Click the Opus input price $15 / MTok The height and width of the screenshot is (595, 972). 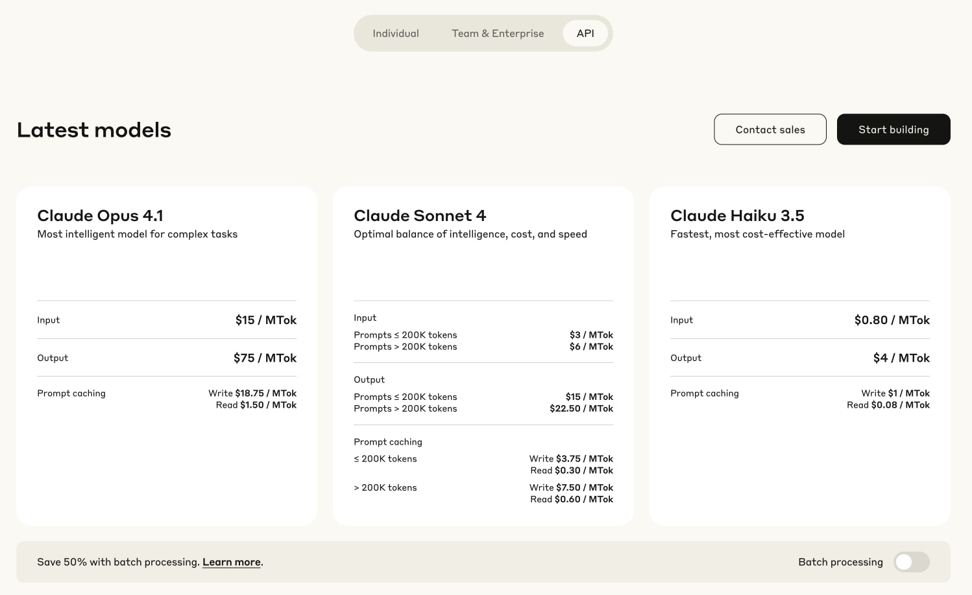click(x=266, y=320)
